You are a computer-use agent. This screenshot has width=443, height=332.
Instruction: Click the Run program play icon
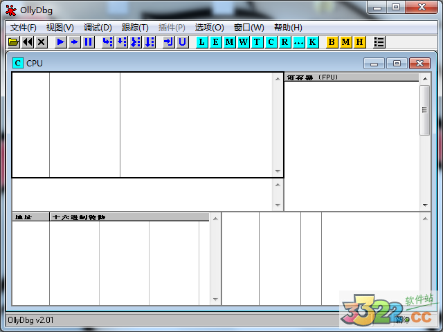61,42
